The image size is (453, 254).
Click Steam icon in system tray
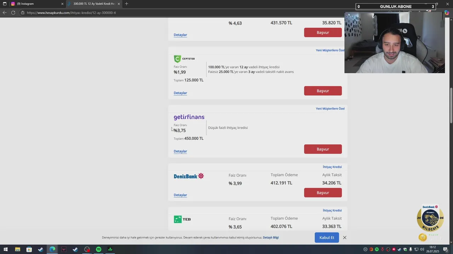point(399,249)
